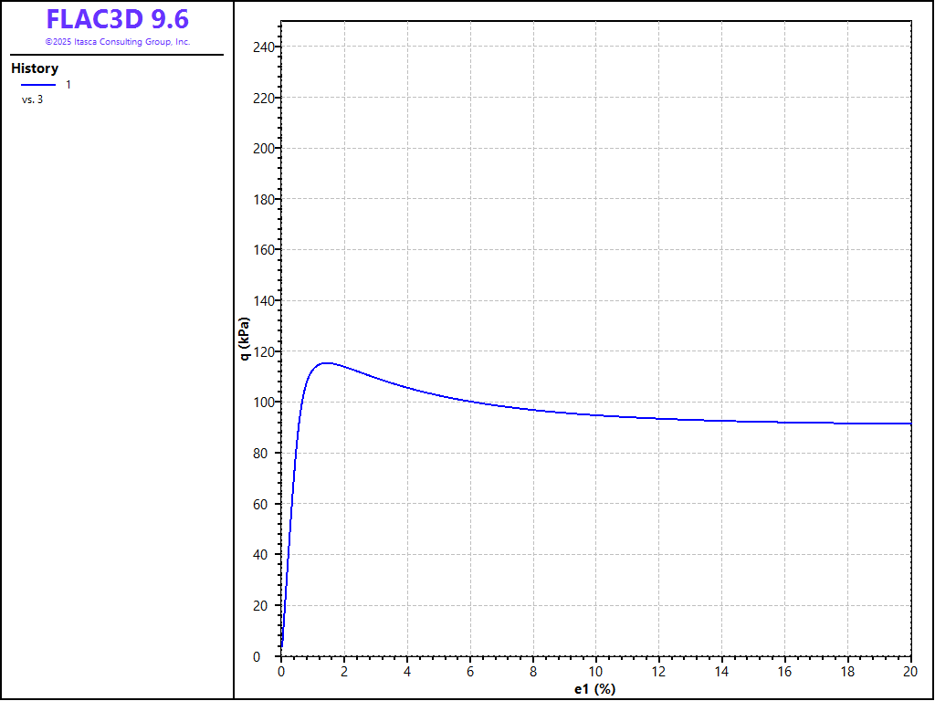
Task: Click the e1 (%) x-axis label
Action: (x=595, y=689)
